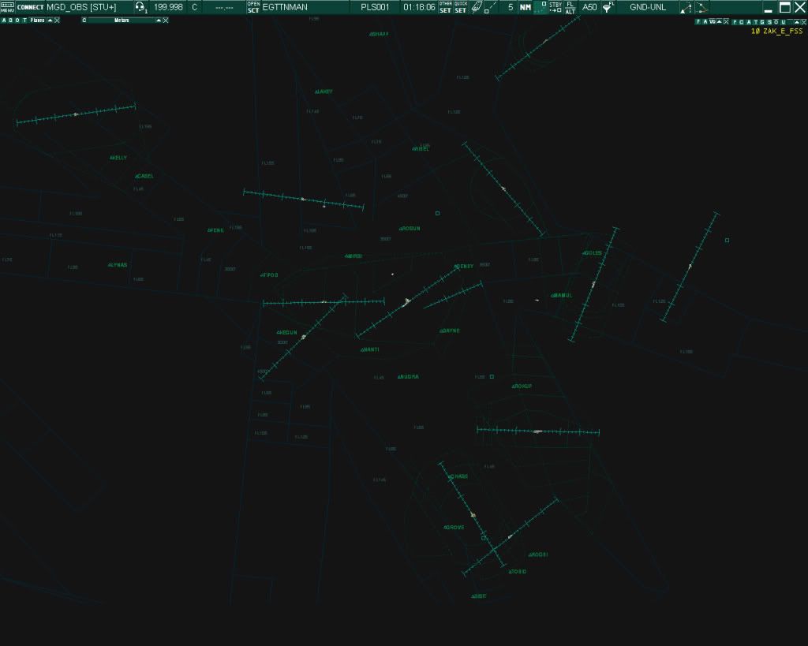Viewport: 808px width, 646px height.
Task: Open the GND-UNL altitude filter range
Action: coord(647,7)
